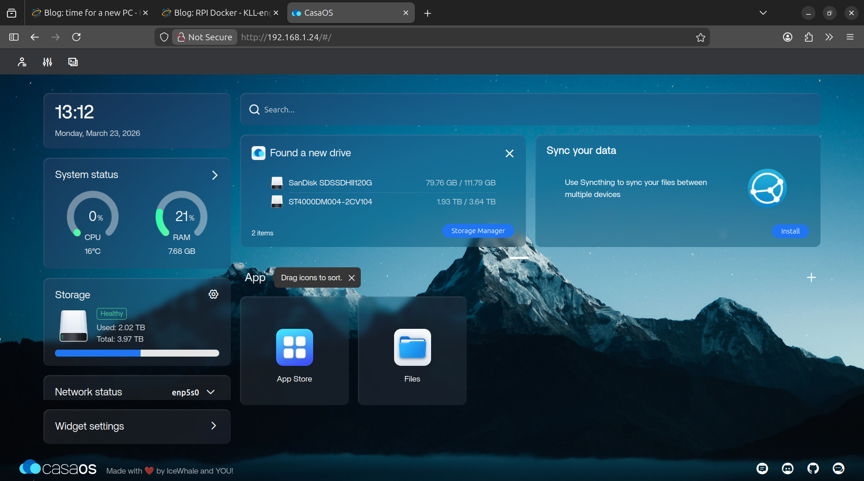The image size is (864, 481).
Task: Click the Storage Manager button
Action: (x=478, y=231)
